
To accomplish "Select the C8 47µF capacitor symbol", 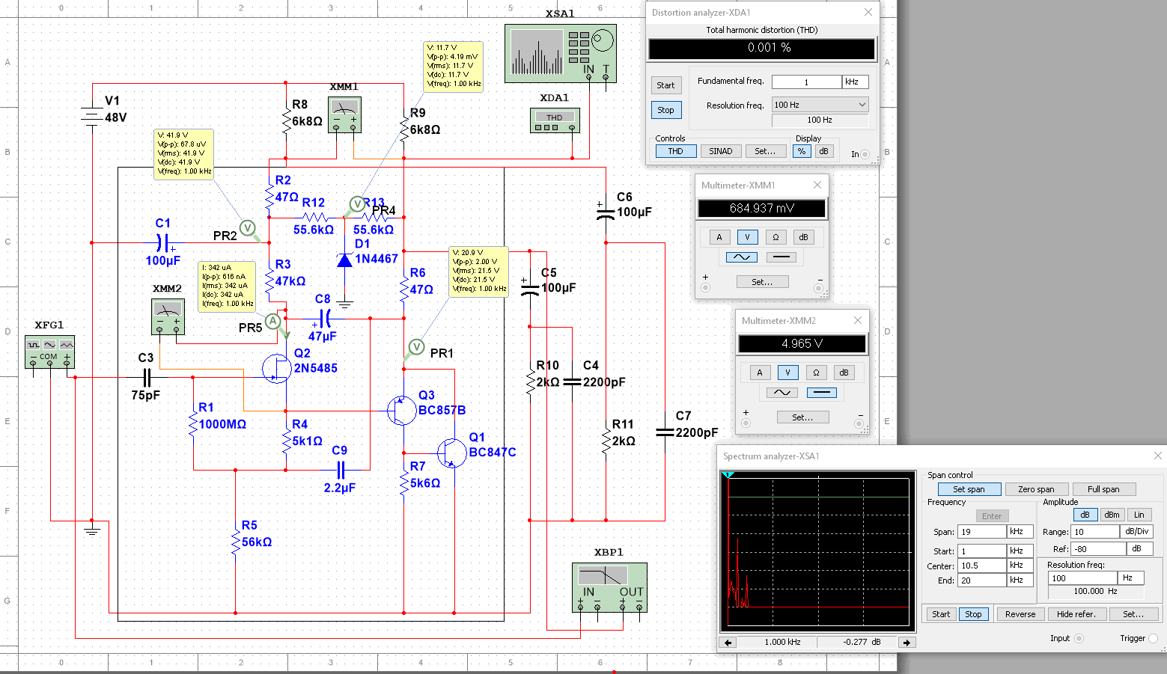I will tap(325, 319).
